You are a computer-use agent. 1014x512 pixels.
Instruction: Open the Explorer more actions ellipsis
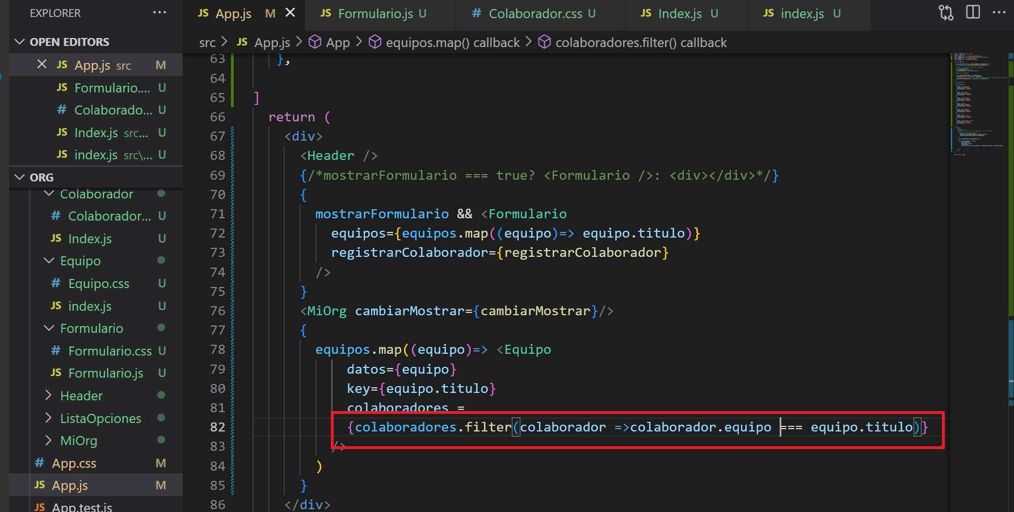tap(159, 12)
